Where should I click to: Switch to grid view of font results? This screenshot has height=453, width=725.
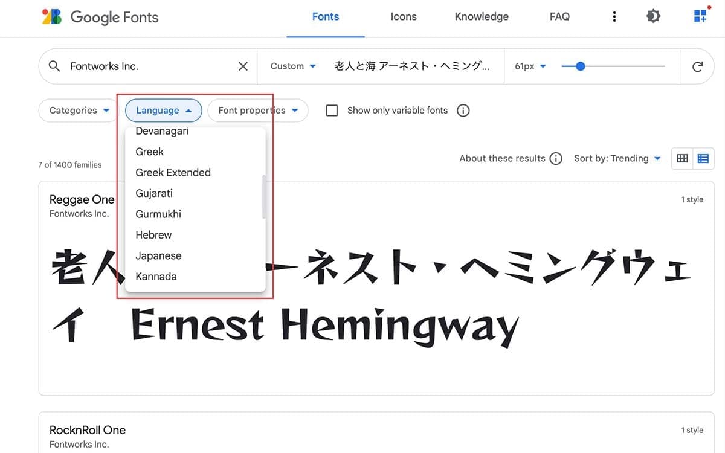(x=682, y=158)
